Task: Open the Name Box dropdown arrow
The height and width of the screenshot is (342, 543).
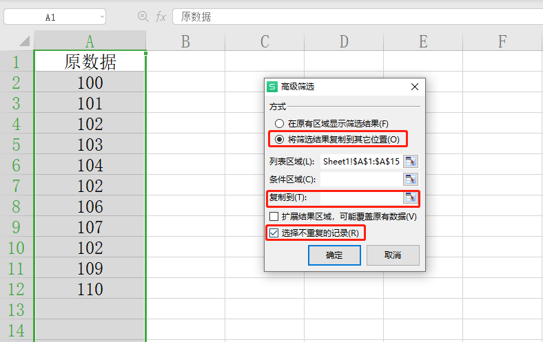Action: (x=102, y=17)
